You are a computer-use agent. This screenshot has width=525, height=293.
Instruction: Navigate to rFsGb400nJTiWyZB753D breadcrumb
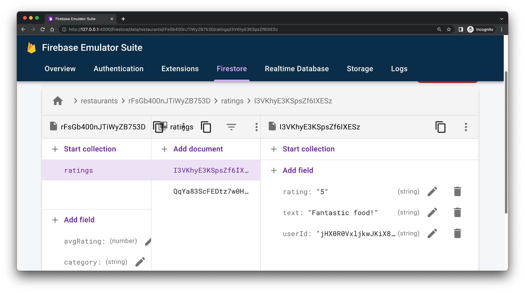[x=169, y=101]
